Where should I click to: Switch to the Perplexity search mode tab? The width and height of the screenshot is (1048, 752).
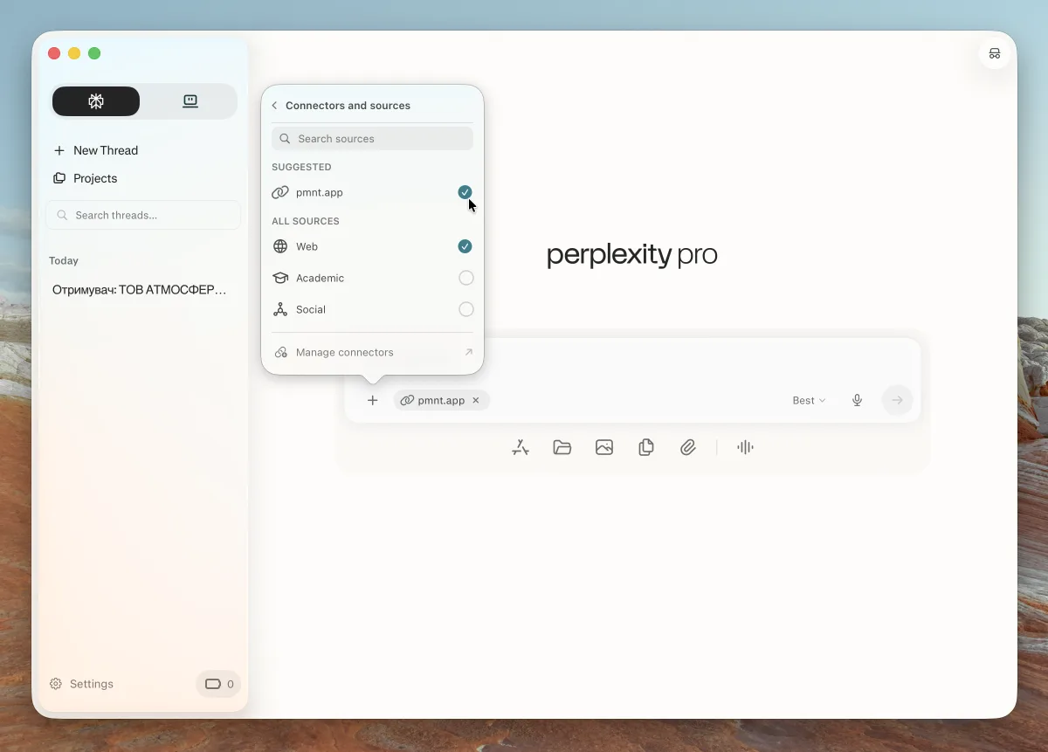tap(96, 101)
